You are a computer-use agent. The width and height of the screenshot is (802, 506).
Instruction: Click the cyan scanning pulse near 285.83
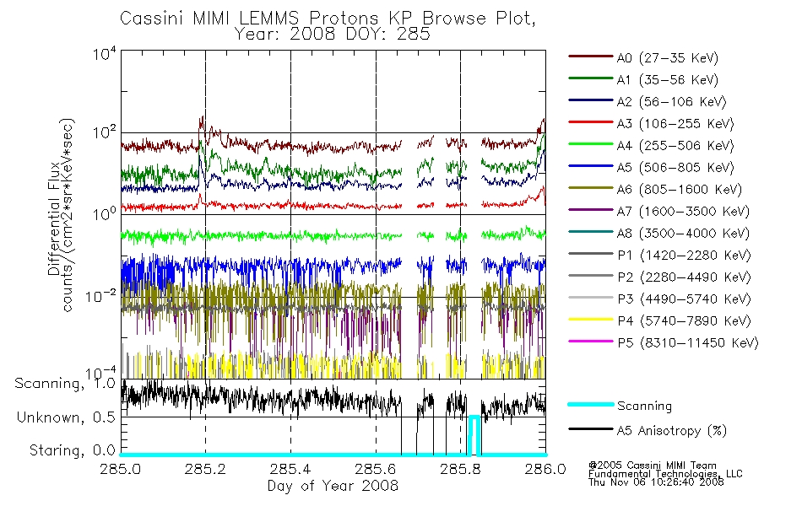pos(474,435)
